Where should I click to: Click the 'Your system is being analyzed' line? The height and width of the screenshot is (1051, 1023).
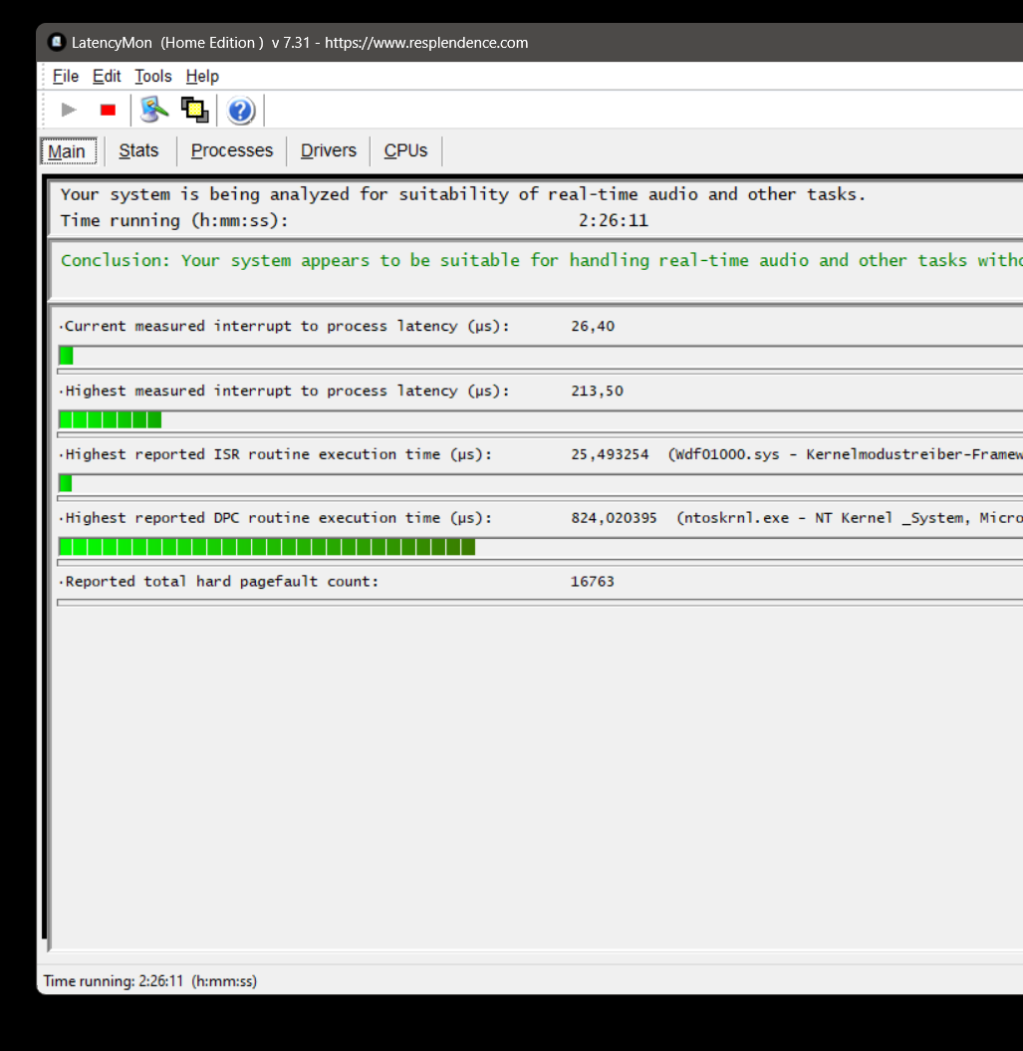click(x=462, y=195)
